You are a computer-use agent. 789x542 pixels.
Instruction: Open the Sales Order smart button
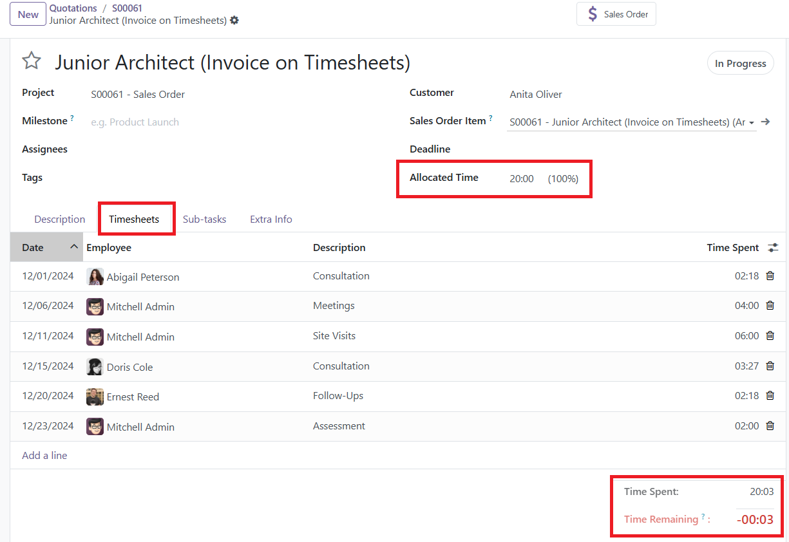click(x=616, y=14)
